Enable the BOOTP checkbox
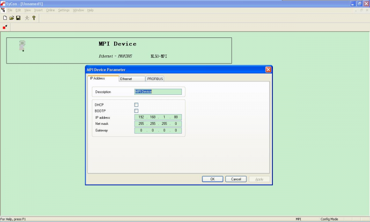The image size is (370, 222). pyautogui.click(x=136, y=111)
